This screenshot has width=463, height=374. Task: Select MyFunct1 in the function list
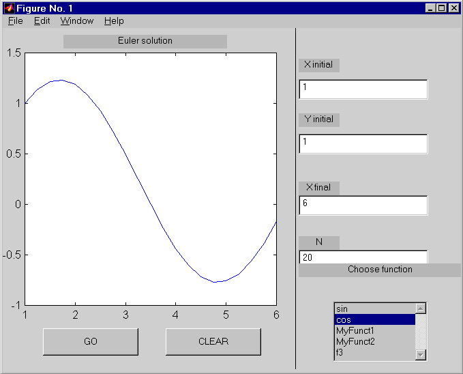coord(375,330)
